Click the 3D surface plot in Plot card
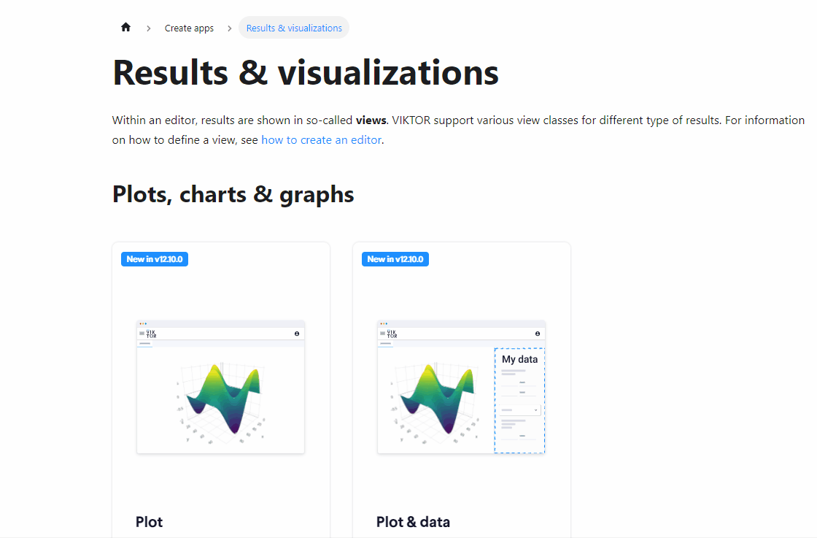This screenshot has height=538, width=817. (222, 398)
